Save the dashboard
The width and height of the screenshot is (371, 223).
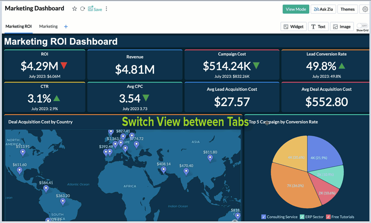click(95, 9)
